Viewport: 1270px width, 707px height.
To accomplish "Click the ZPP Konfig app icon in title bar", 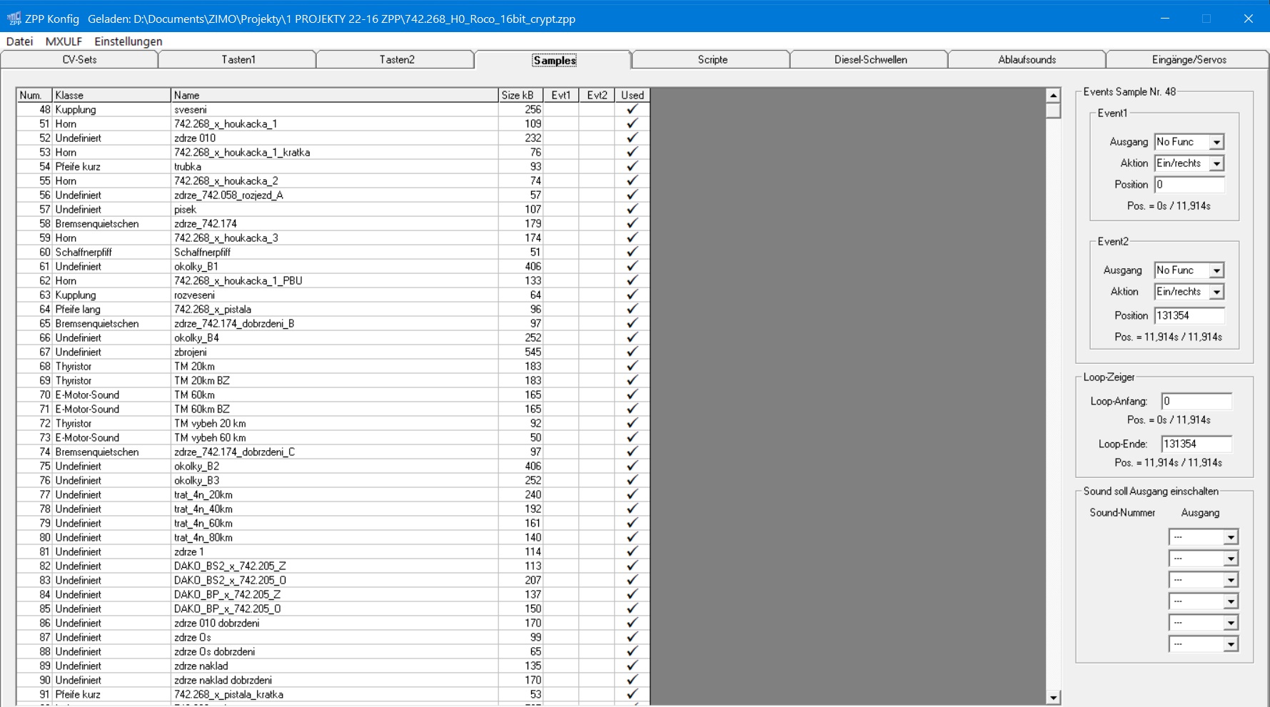I will (x=14, y=19).
